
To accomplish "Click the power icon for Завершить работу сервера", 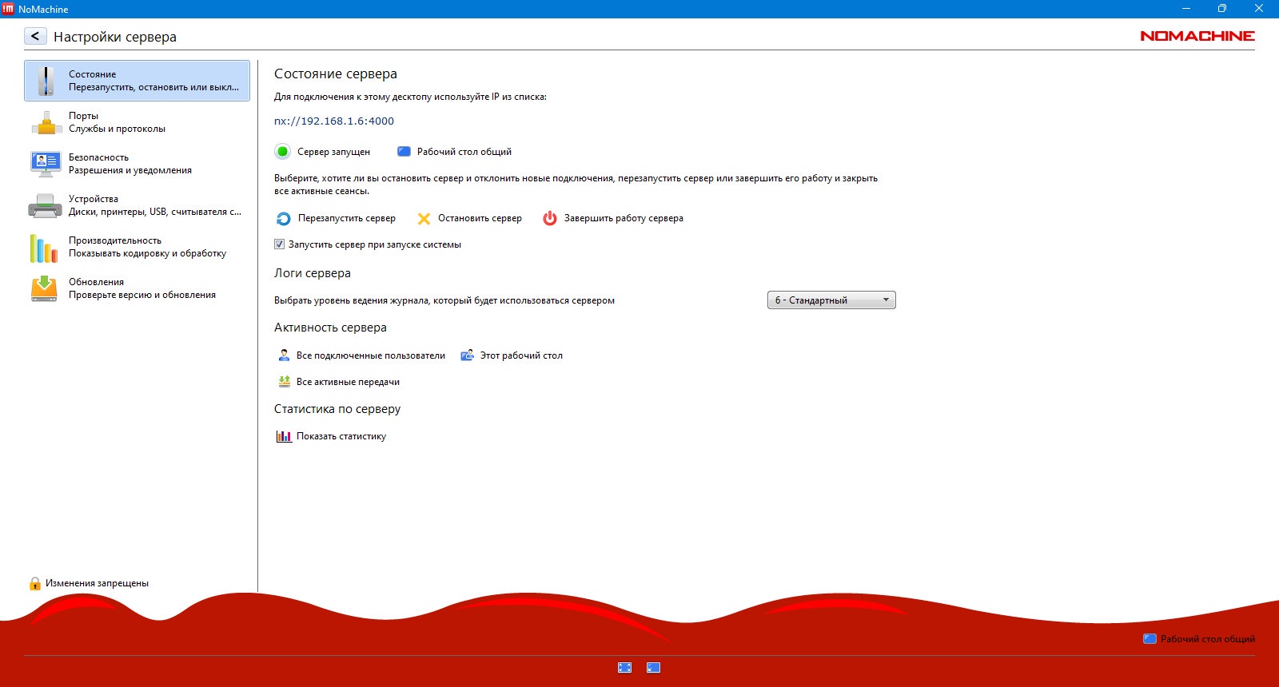I will point(550,218).
